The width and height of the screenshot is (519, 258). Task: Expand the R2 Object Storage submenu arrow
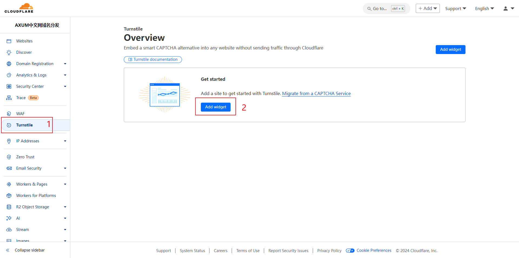point(65,207)
